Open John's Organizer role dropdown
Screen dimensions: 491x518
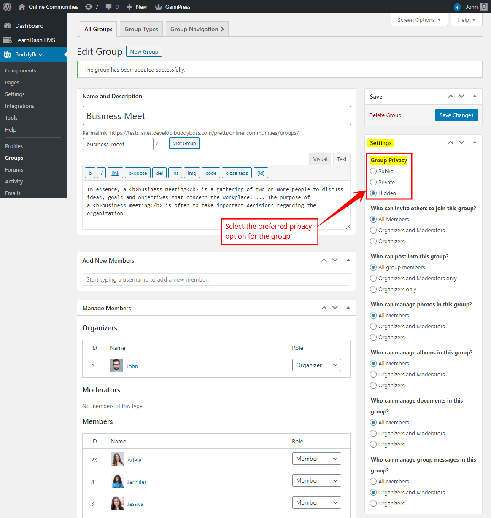316,365
